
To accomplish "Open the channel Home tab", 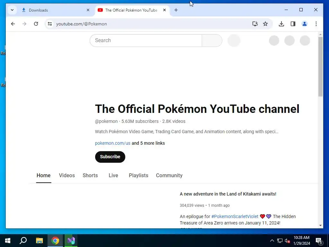I will (x=43, y=175).
